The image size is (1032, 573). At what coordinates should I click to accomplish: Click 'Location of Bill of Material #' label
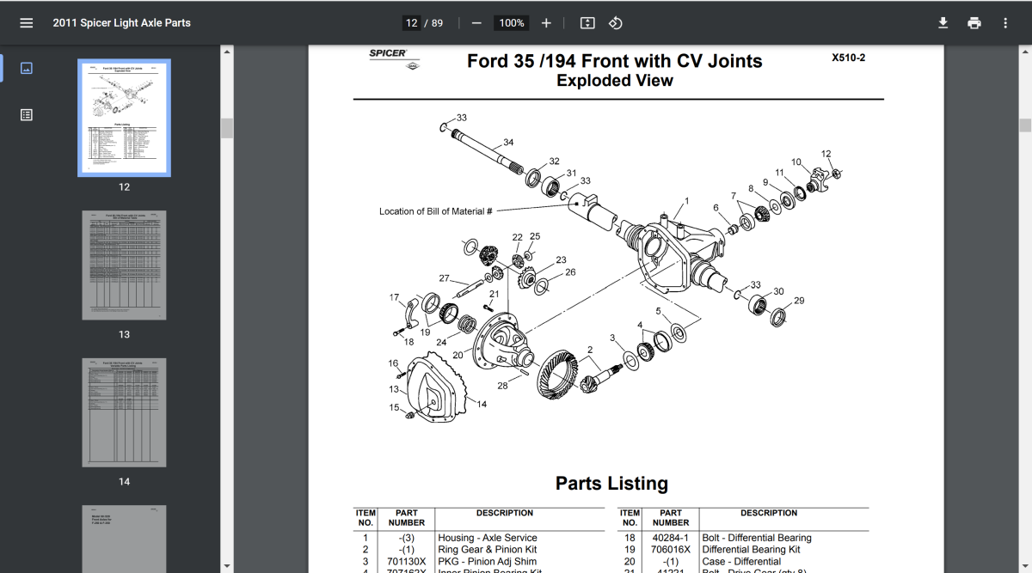435,211
